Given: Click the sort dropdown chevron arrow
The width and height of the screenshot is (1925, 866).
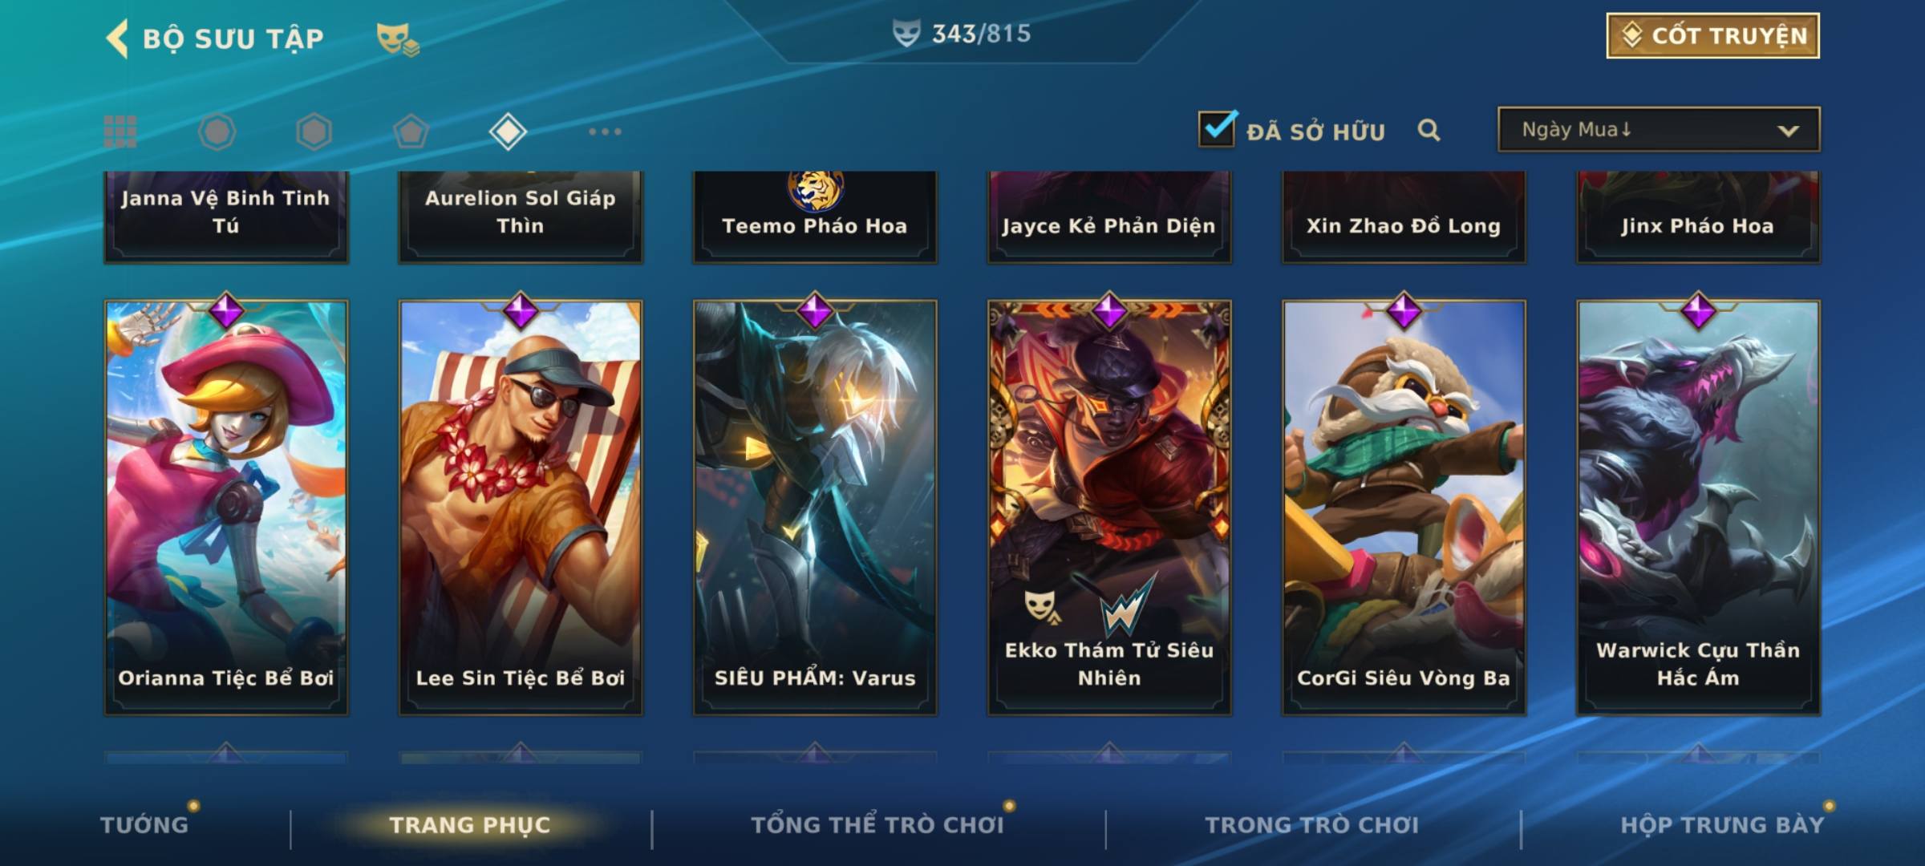Looking at the screenshot, I should pos(1788,131).
